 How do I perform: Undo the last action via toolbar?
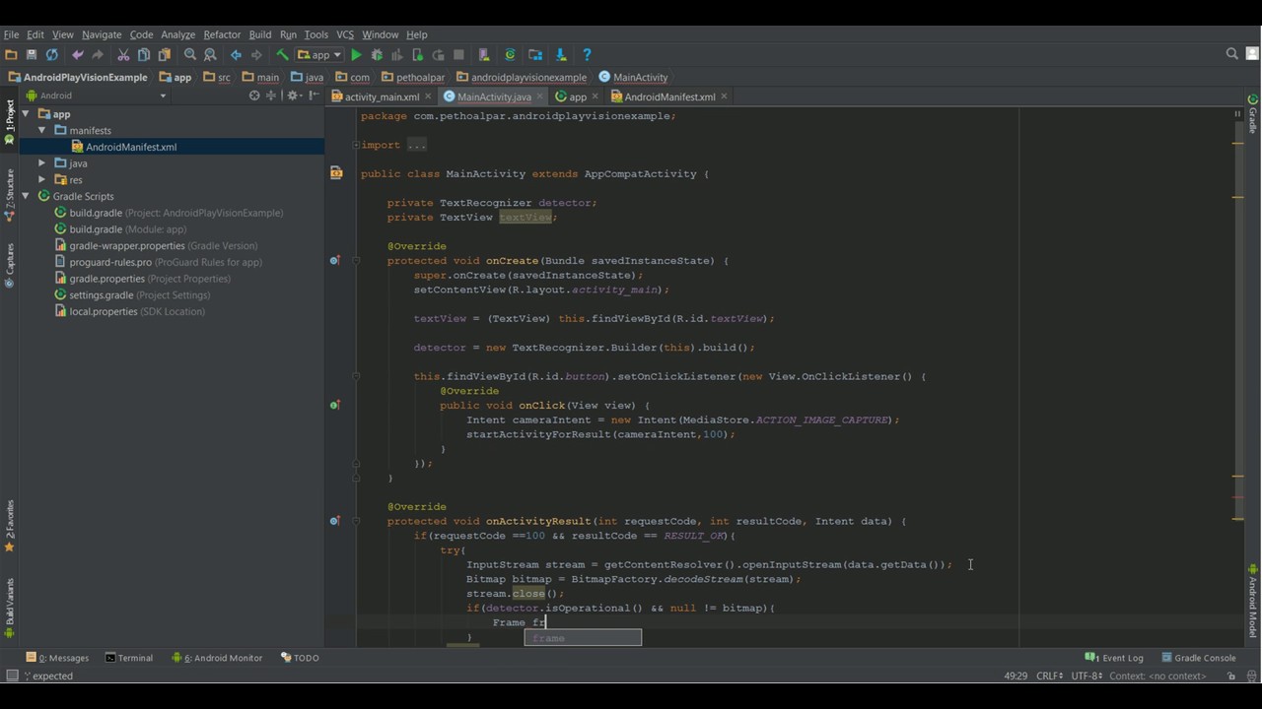click(x=78, y=55)
